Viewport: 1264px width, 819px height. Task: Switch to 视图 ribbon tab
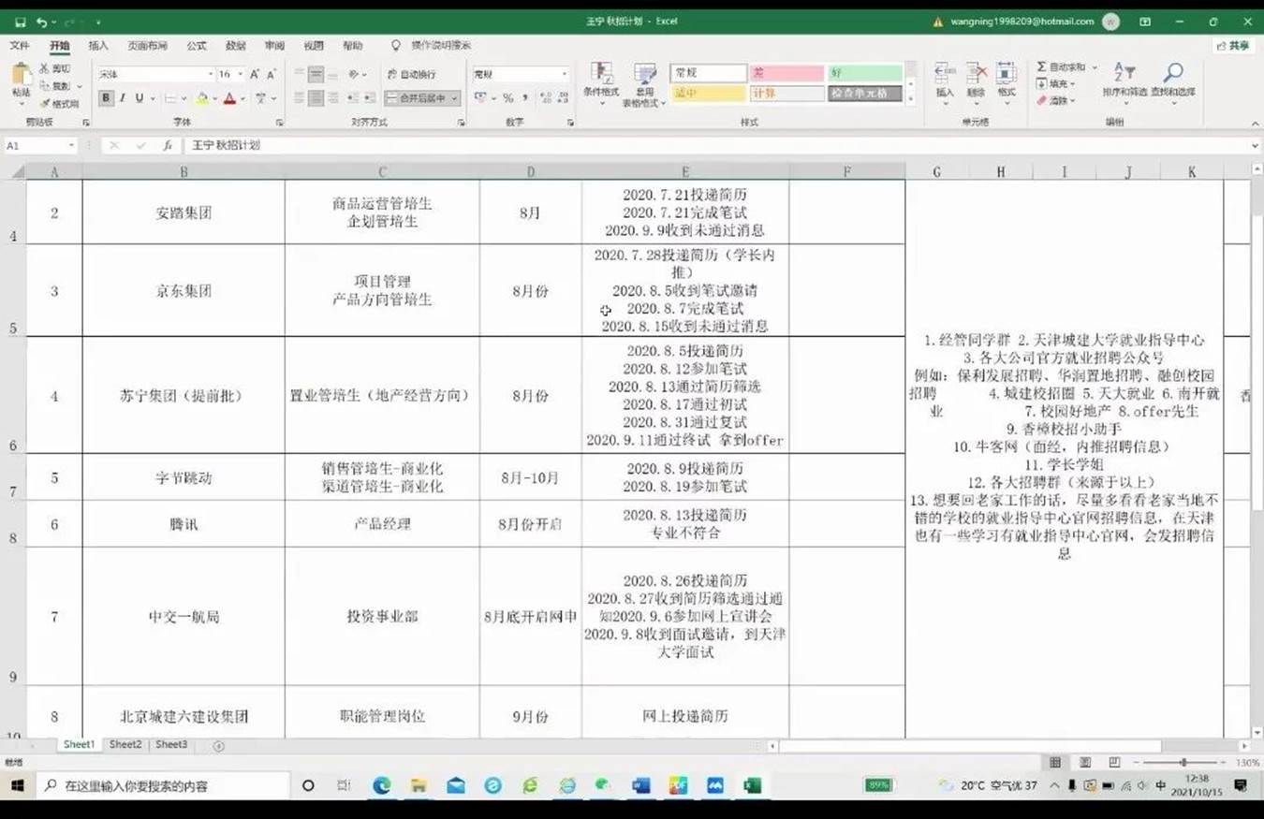point(313,45)
